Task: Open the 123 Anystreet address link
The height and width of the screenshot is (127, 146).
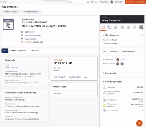Action: click(x=30, y=39)
